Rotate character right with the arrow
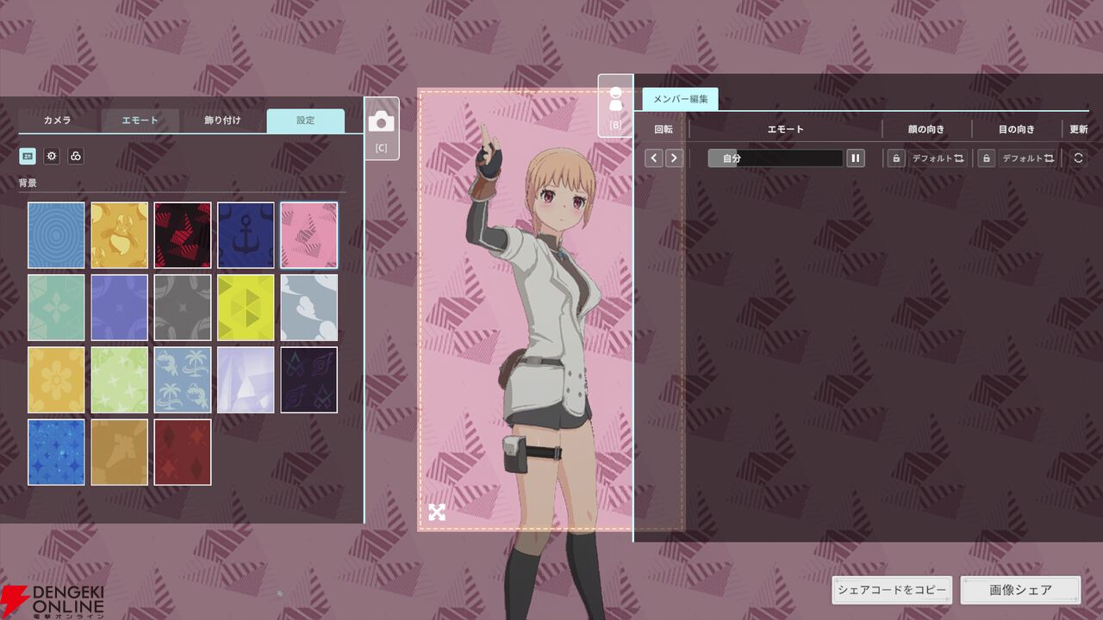Screen dimensions: 1103x620 click(x=674, y=158)
